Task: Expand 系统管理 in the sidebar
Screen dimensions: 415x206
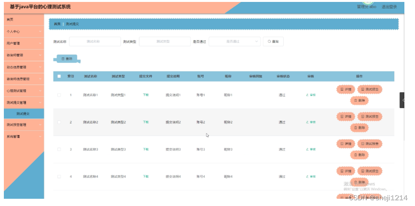Action: tap(24, 137)
